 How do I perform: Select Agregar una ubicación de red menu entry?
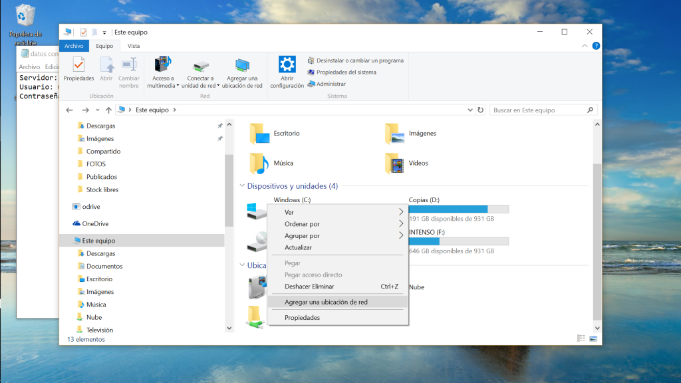[326, 302]
